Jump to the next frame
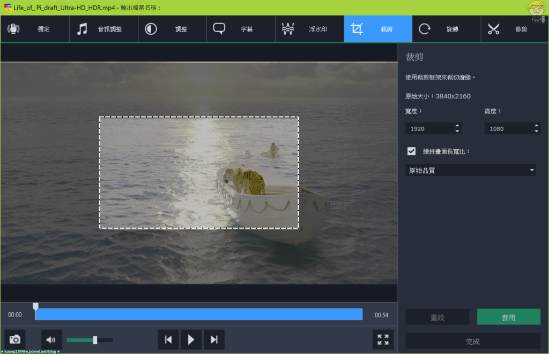Screen dimensions: 549x354 214,340
